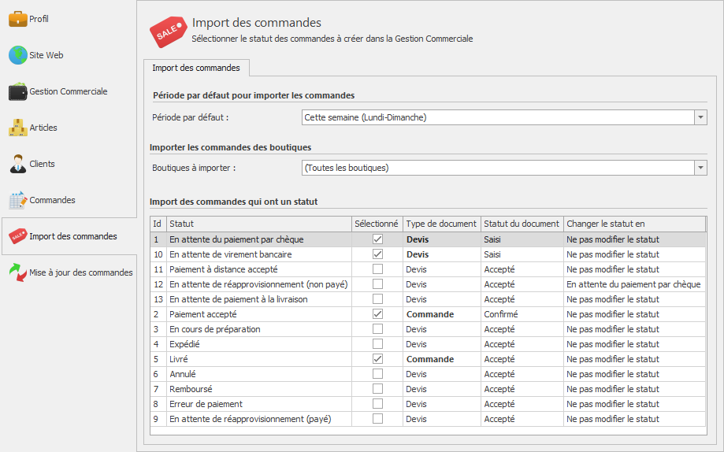Select the 'Import des commandes' tab
This screenshot has height=452, width=724.
tap(196, 69)
